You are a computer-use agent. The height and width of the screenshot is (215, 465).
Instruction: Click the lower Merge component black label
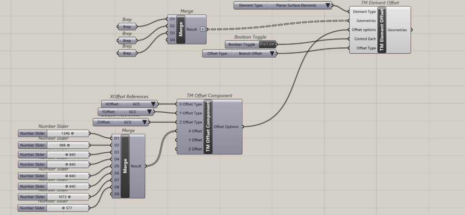pyautogui.click(x=125, y=166)
